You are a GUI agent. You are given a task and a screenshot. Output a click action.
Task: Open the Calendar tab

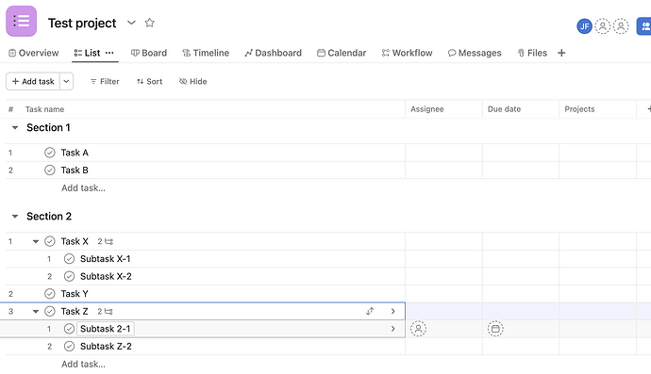(x=342, y=53)
